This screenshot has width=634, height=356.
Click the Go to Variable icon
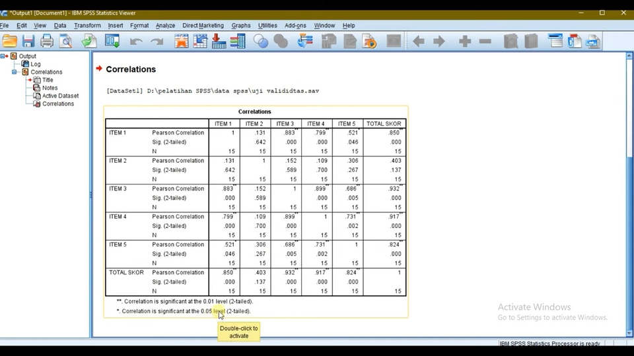click(x=219, y=41)
